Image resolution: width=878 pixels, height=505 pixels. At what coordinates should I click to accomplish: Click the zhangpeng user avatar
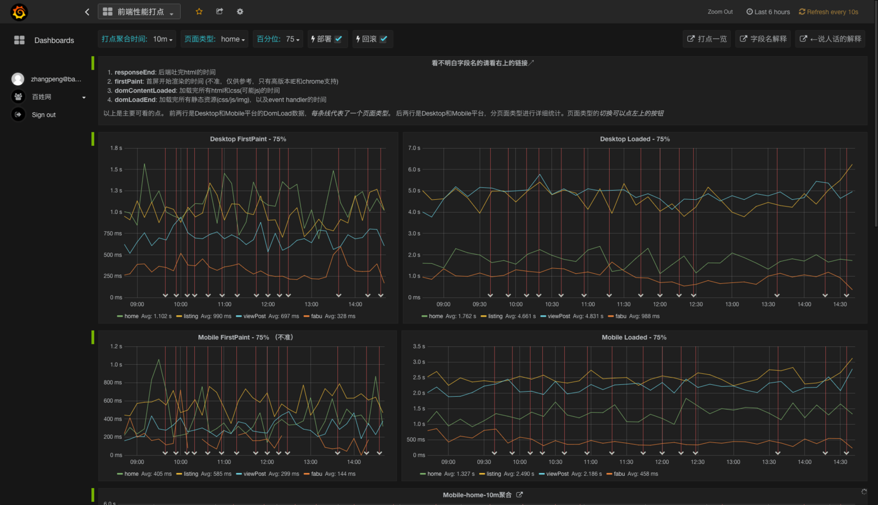18,79
